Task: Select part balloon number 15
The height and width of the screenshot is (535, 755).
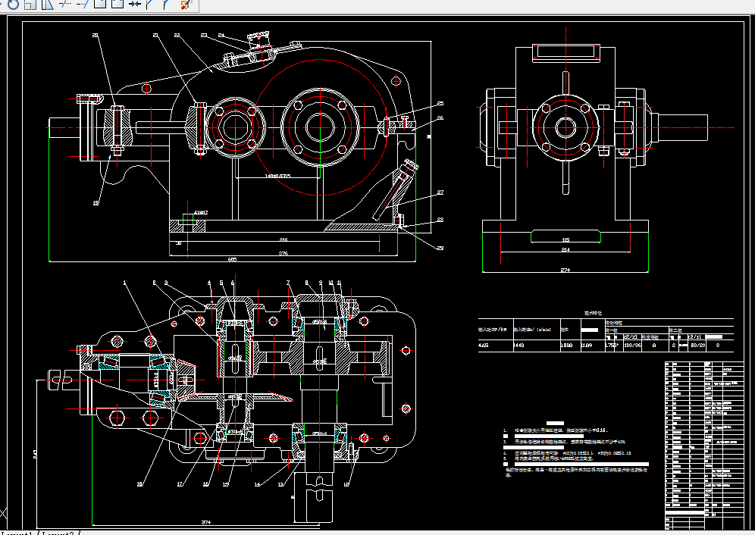Action: pyautogui.click(x=225, y=484)
